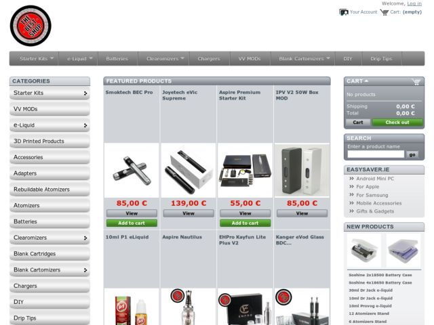Open Aspire Premium Starter Kit image
Viewport: 434px width, 325px height.
[x=245, y=170]
